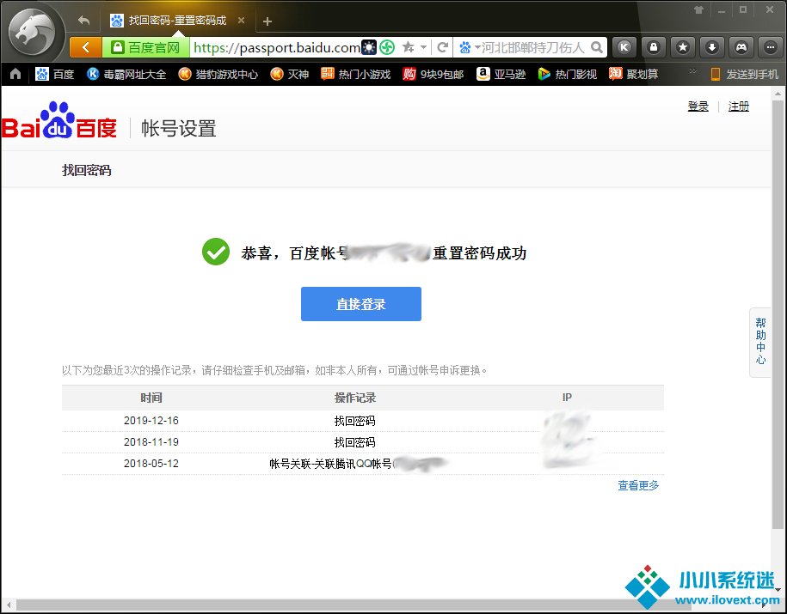Go back with the orange back arrow

85,47
